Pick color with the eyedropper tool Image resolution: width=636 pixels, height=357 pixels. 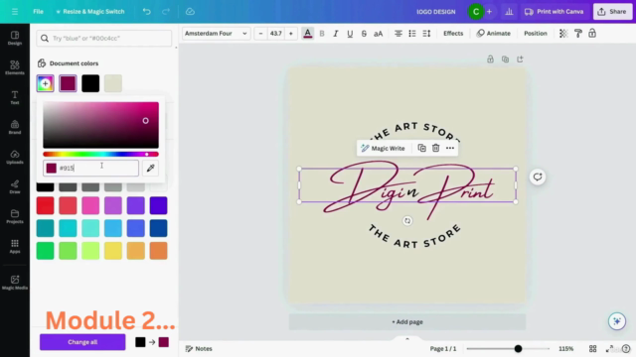click(x=150, y=168)
